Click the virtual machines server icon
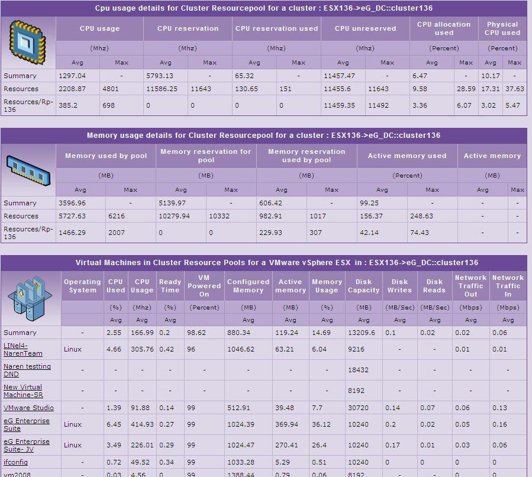Screen dimensions: 532x477 click(30, 298)
